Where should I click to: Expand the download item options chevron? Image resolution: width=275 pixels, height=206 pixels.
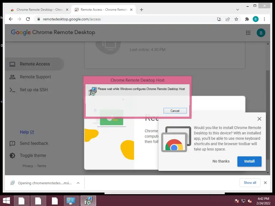(78, 183)
